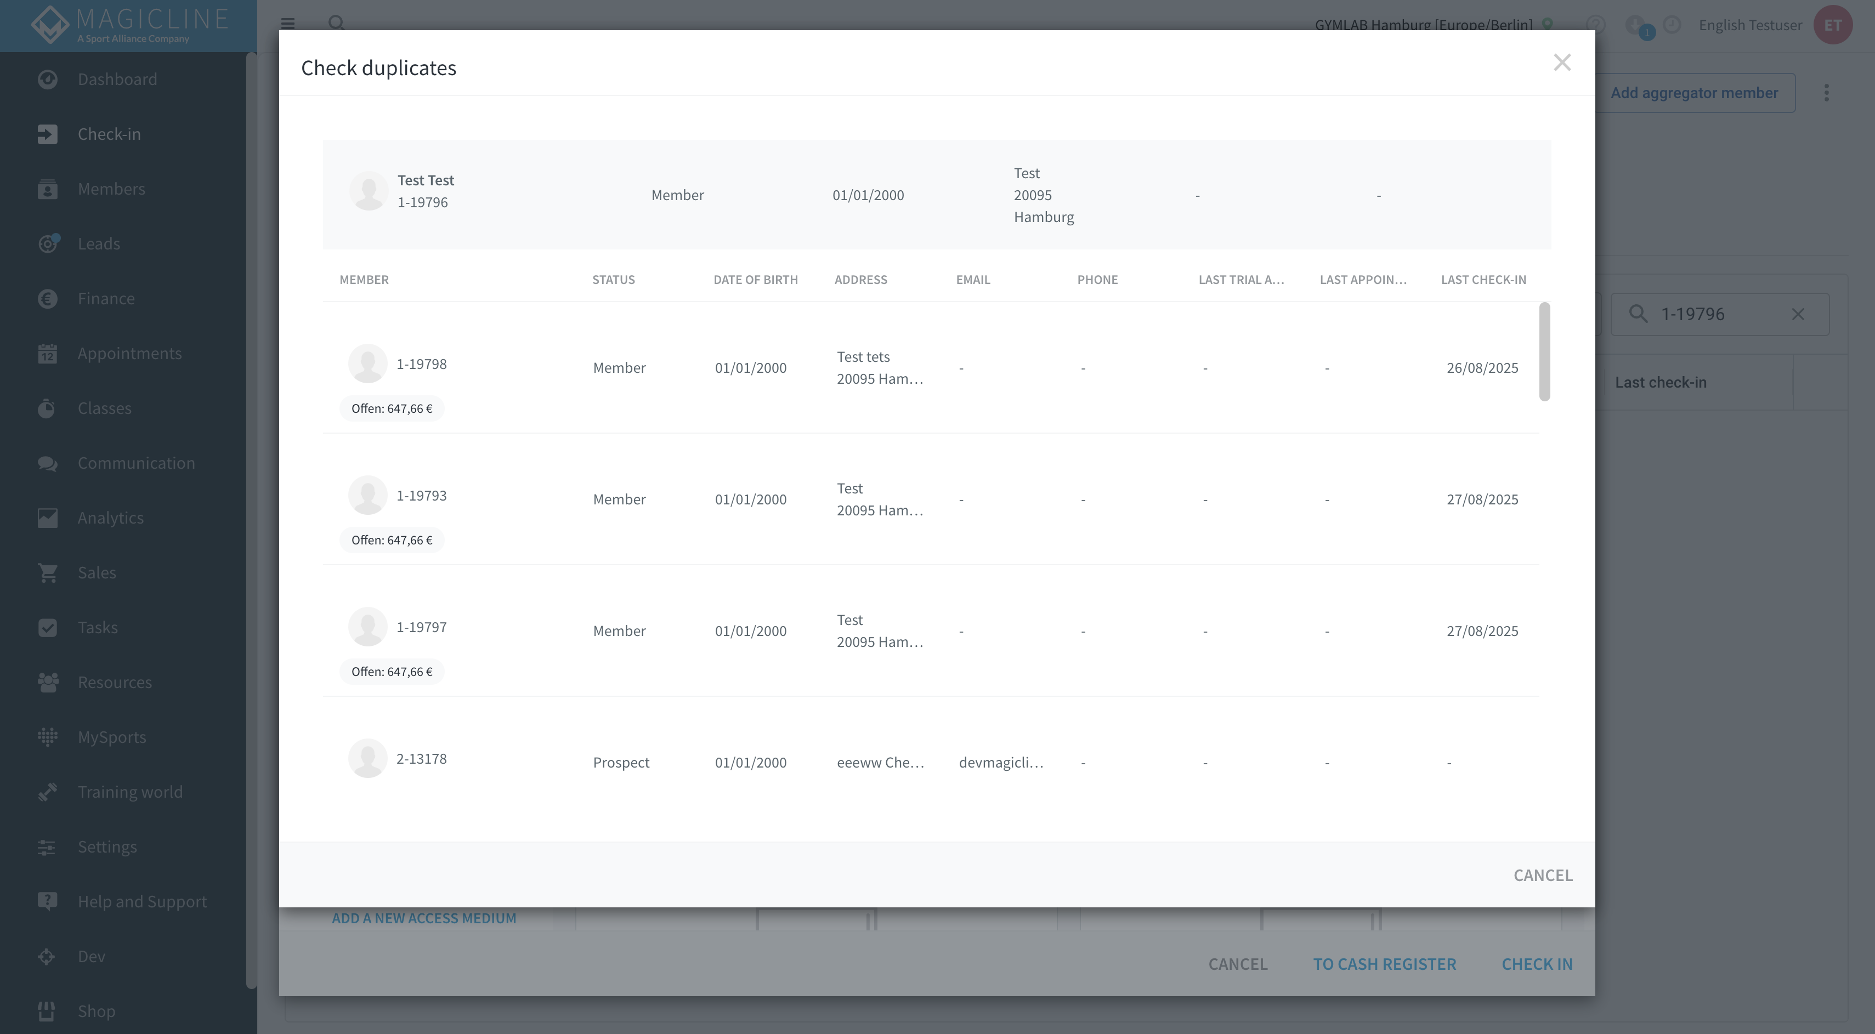Click the DATE OF BIRTH column header
This screenshot has height=1034, width=1875.
756,280
